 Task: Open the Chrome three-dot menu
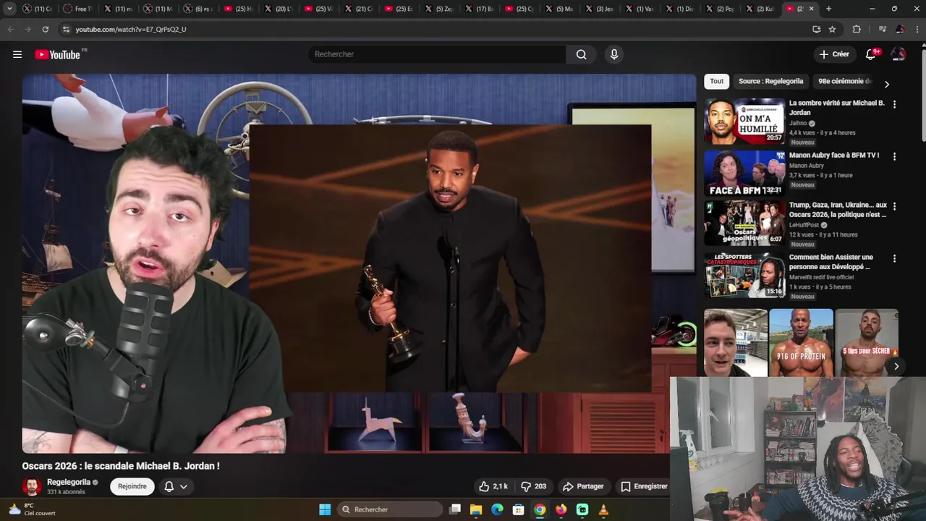pos(917,29)
